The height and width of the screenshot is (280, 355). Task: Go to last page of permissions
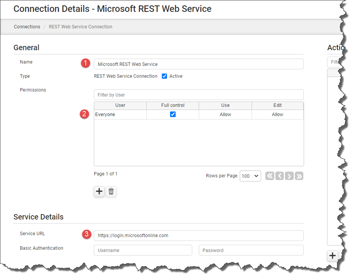point(299,176)
